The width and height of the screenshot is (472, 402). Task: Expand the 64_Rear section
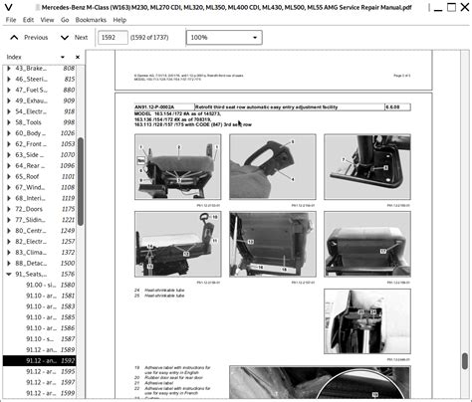tap(9, 166)
